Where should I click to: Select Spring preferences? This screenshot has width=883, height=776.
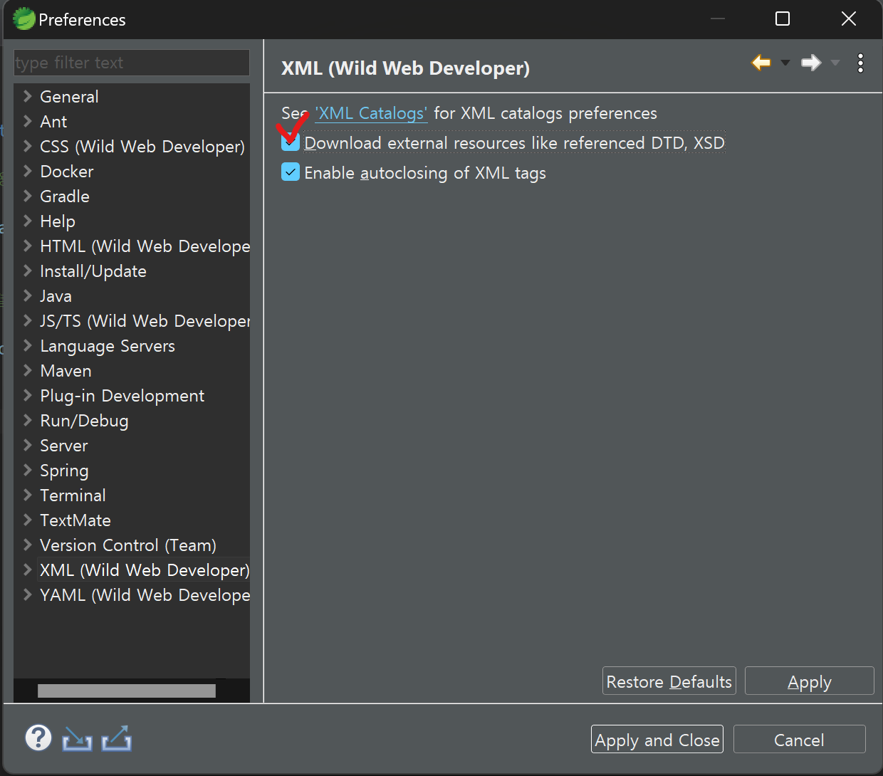[64, 471]
